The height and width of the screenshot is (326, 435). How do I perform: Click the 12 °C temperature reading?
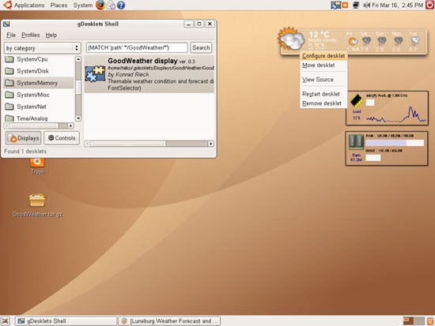click(x=319, y=35)
